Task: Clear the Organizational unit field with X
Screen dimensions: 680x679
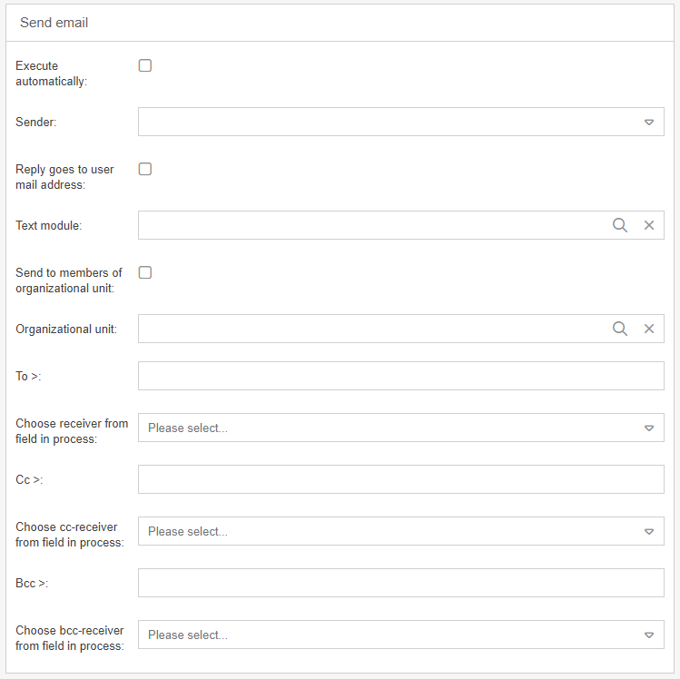Action: tap(649, 329)
